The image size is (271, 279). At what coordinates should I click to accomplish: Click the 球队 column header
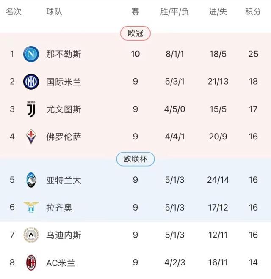(54, 12)
